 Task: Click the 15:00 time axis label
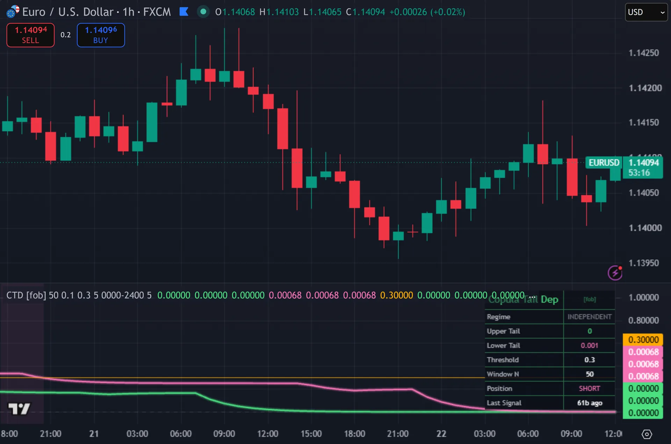[311, 434]
